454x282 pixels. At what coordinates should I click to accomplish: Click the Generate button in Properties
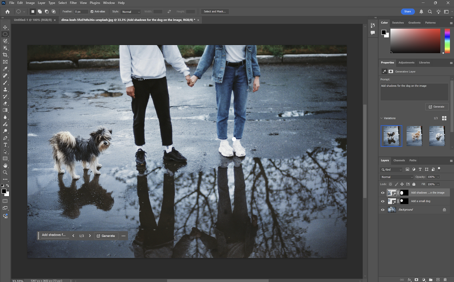coord(437,106)
